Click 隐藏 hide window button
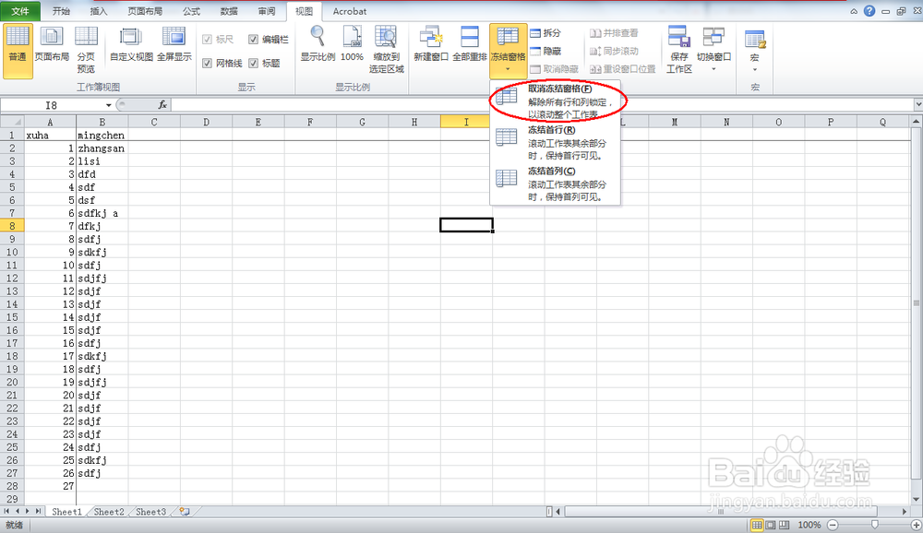The image size is (923, 533). tap(545, 52)
